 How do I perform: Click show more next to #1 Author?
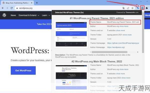[124, 26]
